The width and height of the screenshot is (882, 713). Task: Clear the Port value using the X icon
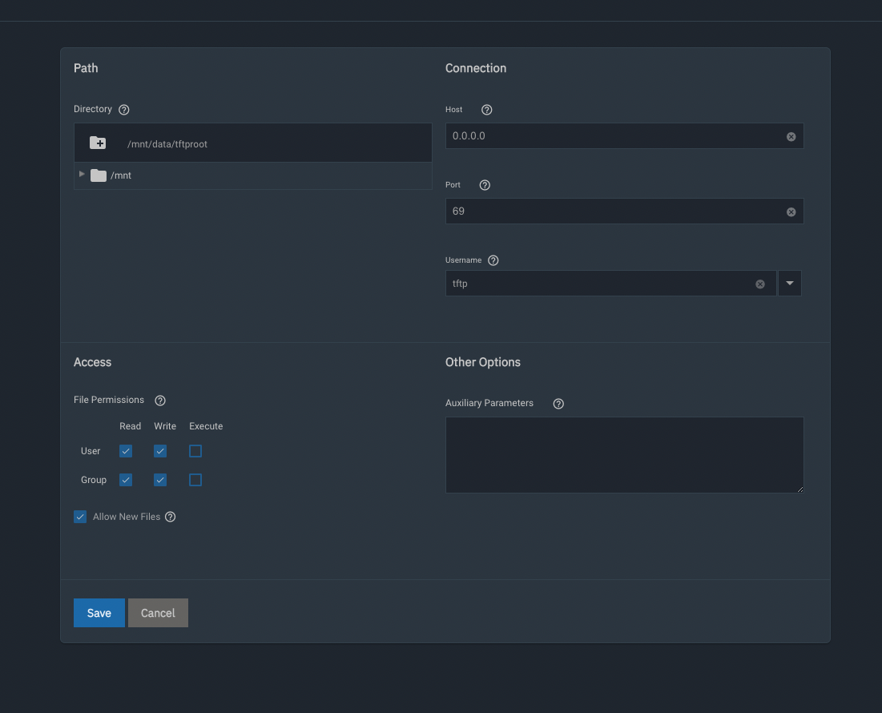click(x=791, y=212)
